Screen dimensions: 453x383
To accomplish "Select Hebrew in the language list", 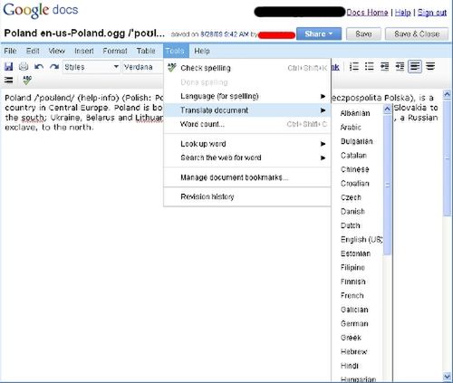I will coord(354,351).
